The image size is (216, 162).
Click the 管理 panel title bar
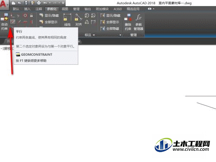tap(133, 35)
